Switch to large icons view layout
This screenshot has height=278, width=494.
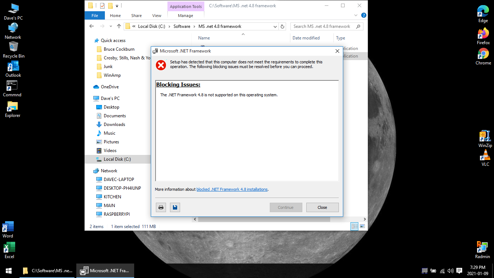click(362, 226)
